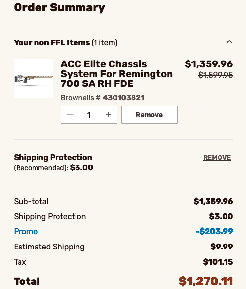Click the -$203.99 promo discount amount

tap(214, 231)
